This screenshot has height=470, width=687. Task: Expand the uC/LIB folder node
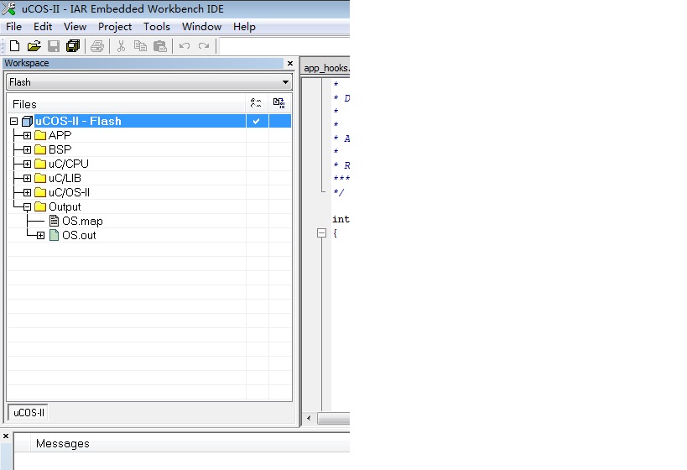pyautogui.click(x=27, y=179)
